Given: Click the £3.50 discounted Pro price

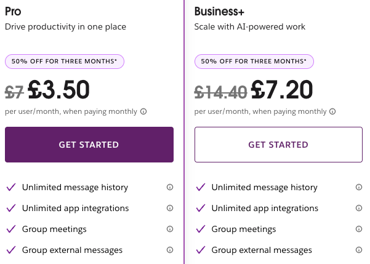Looking at the screenshot, I should pos(58,90).
